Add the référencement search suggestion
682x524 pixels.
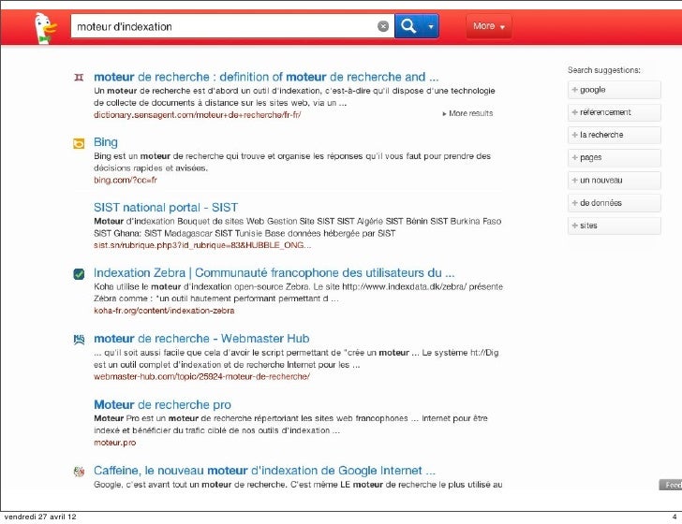[615, 112]
